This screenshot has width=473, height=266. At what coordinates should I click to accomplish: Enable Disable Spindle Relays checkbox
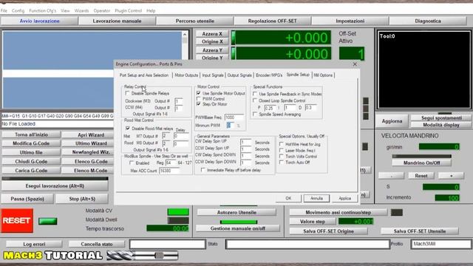127,93
